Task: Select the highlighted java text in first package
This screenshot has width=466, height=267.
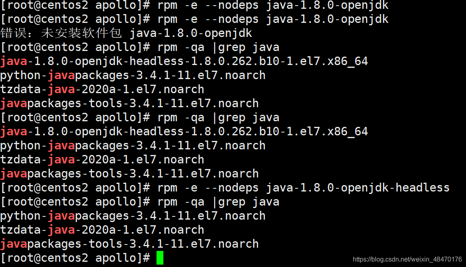Action: point(13,61)
